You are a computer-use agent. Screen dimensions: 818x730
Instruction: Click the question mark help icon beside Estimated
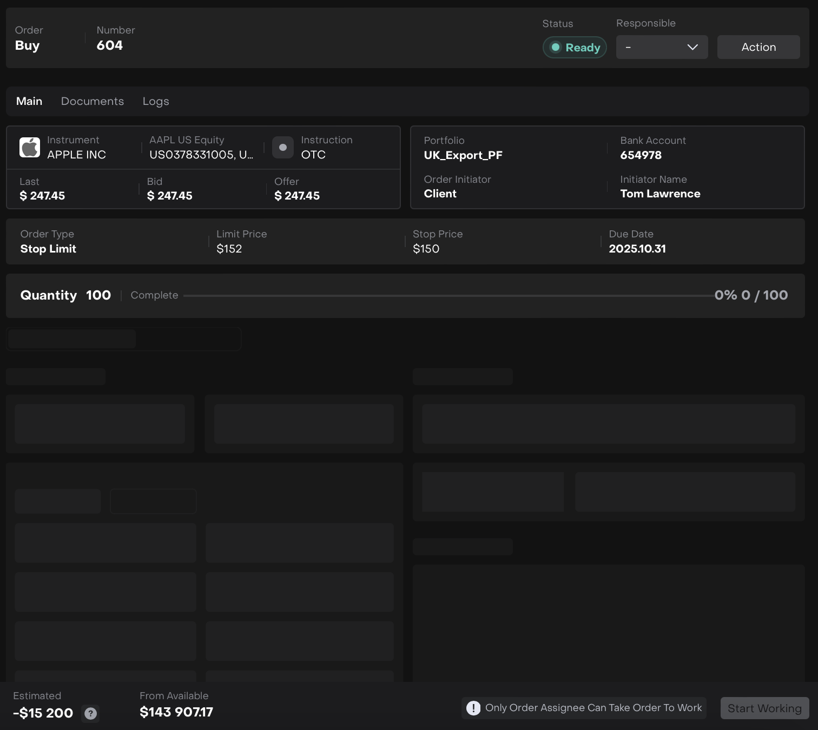(90, 714)
